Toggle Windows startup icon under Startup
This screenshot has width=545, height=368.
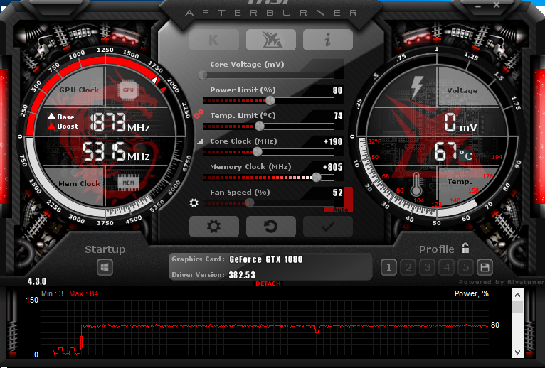pos(105,267)
